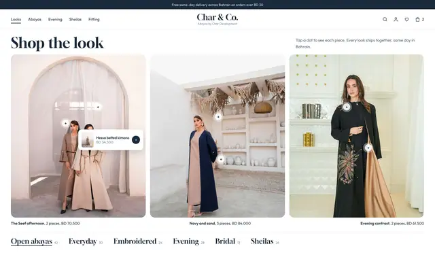
Task: Select the Open abayas category tab
Action: tap(31, 241)
